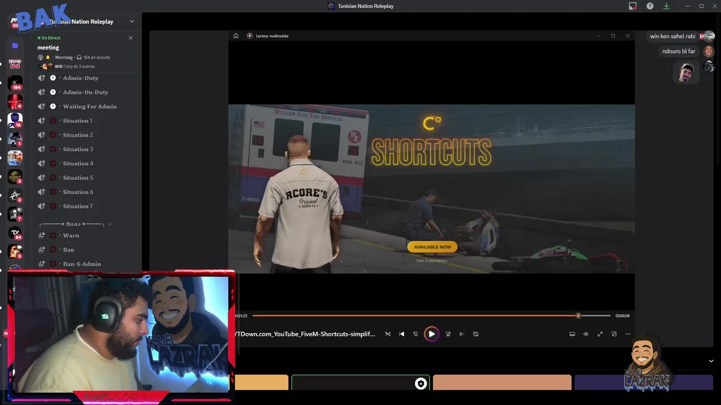Click the Lecteur multimédia app icon

[250, 36]
